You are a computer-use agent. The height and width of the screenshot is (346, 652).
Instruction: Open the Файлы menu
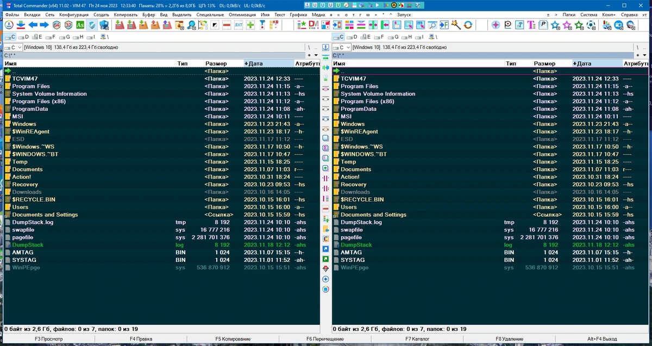(x=12, y=15)
